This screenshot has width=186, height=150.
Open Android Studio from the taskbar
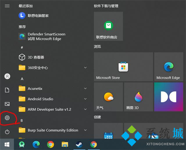[22, 145]
